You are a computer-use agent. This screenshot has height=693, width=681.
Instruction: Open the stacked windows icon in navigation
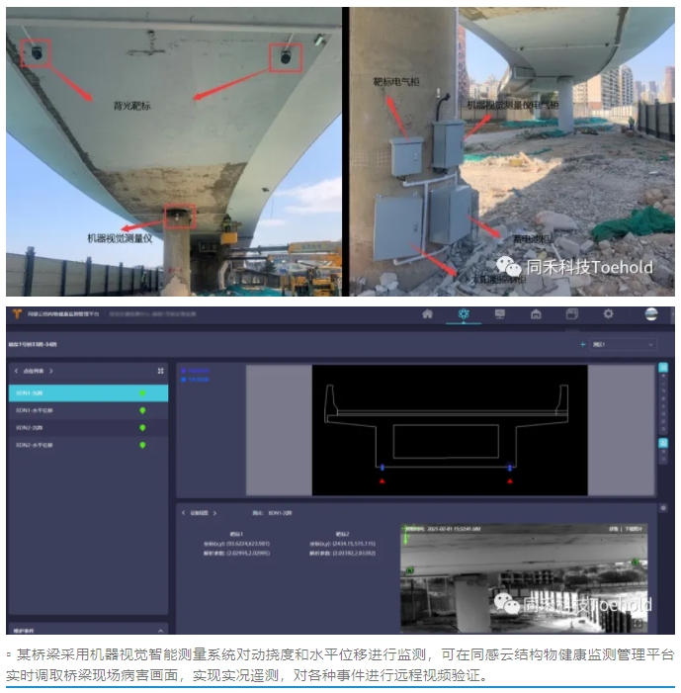click(571, 314)
